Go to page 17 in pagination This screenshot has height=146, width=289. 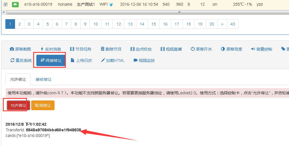pos(177,24)
